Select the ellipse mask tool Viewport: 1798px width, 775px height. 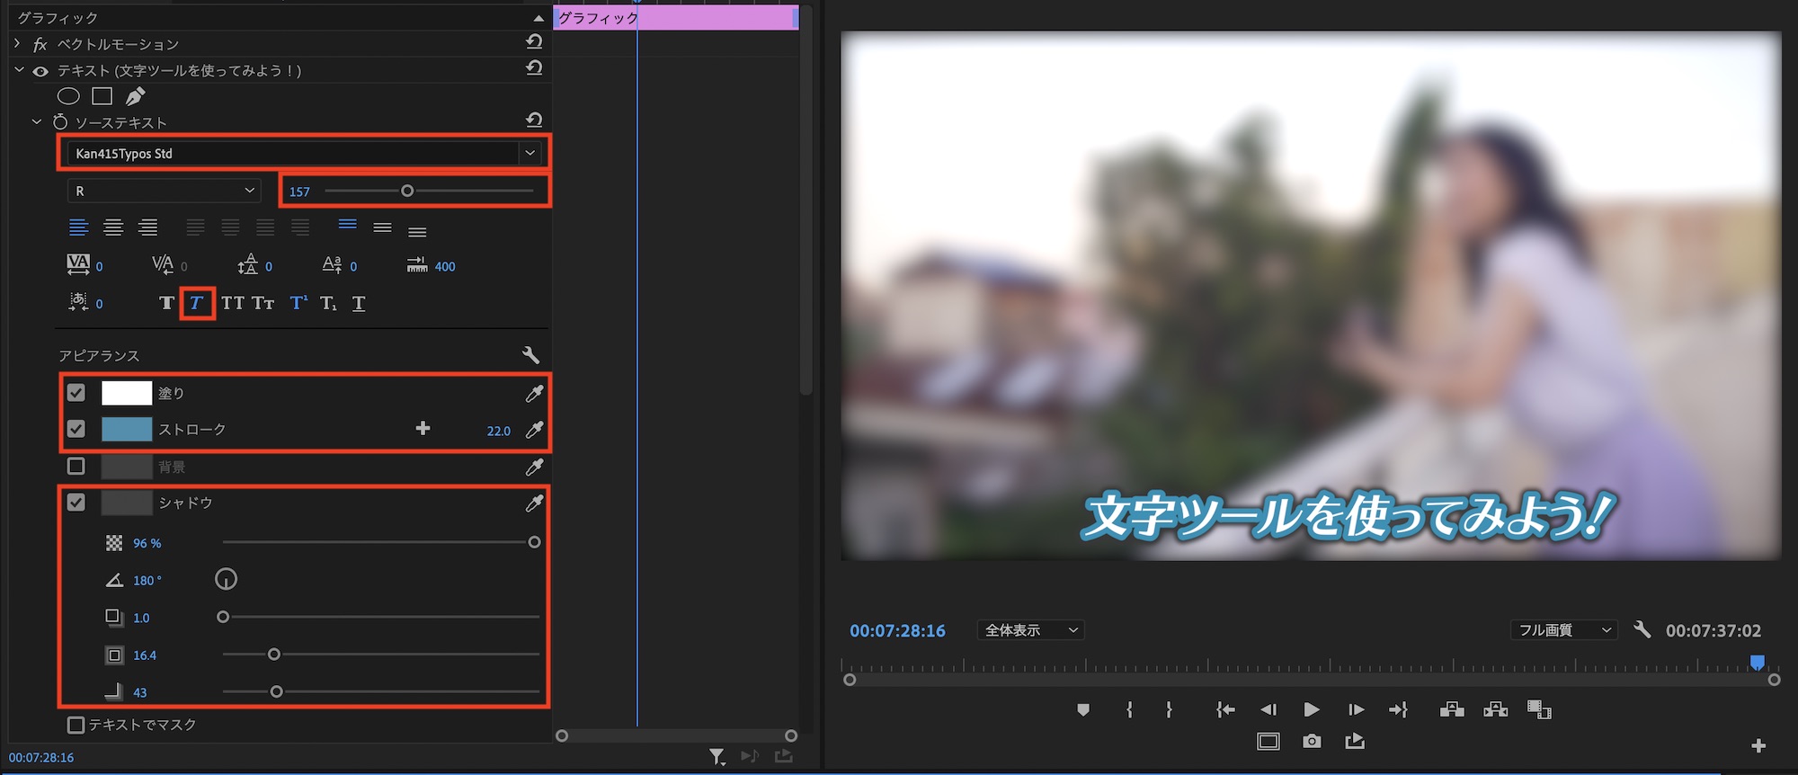pyautogui.click(x=68, y=96)
